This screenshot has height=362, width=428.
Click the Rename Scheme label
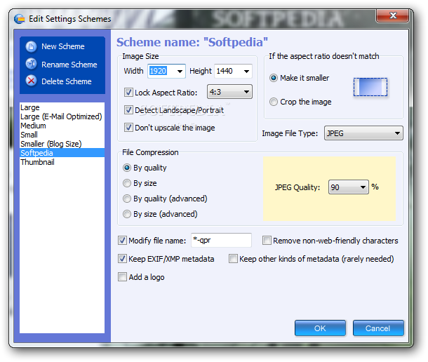pyautogui.click(x=69, y=65)
